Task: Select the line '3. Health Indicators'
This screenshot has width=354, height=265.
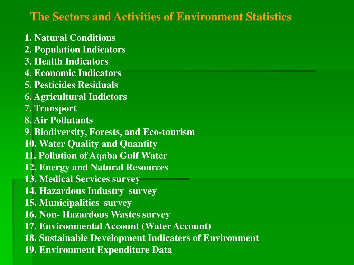Action: point(66,61)
